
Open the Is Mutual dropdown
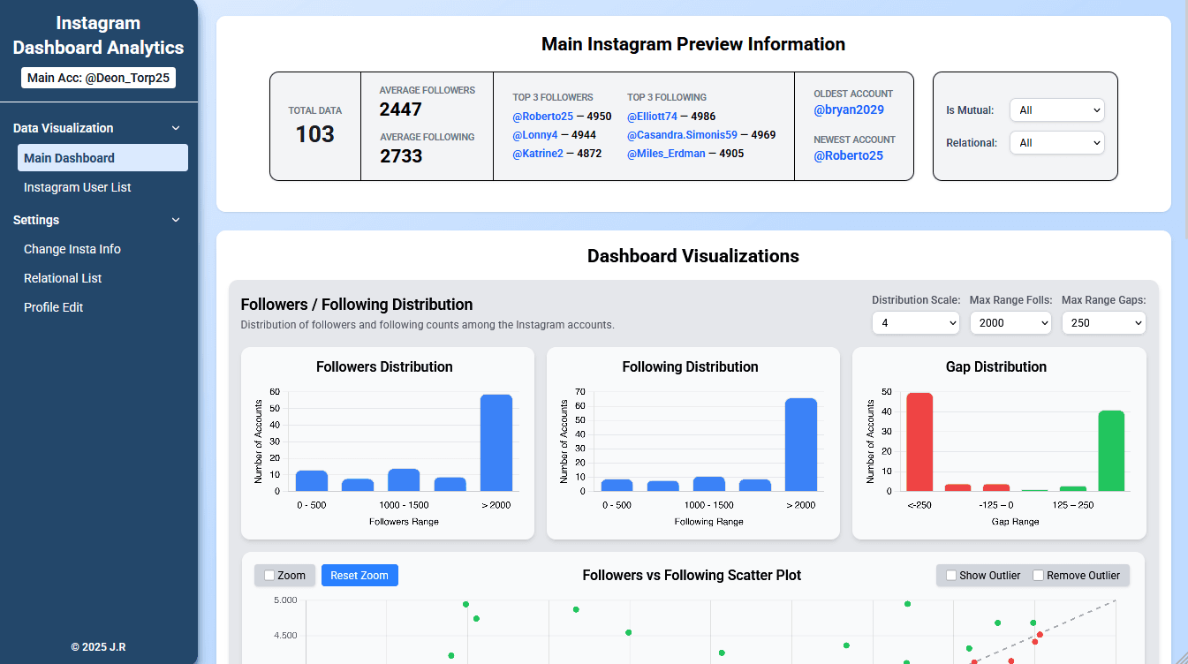click(1056, 109)
